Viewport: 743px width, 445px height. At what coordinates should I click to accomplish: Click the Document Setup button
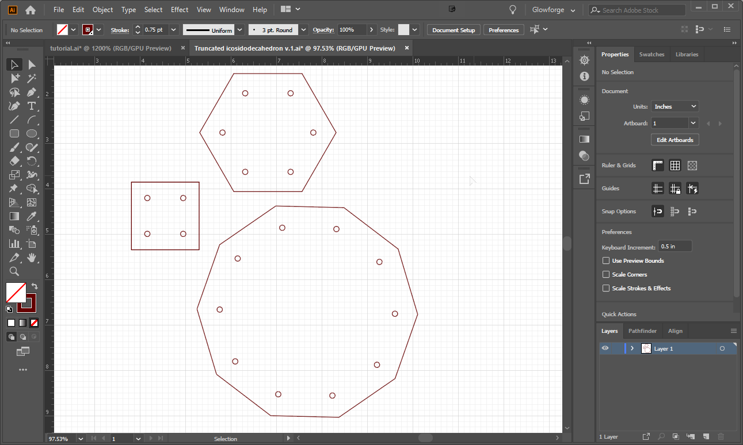click(454, 30)
